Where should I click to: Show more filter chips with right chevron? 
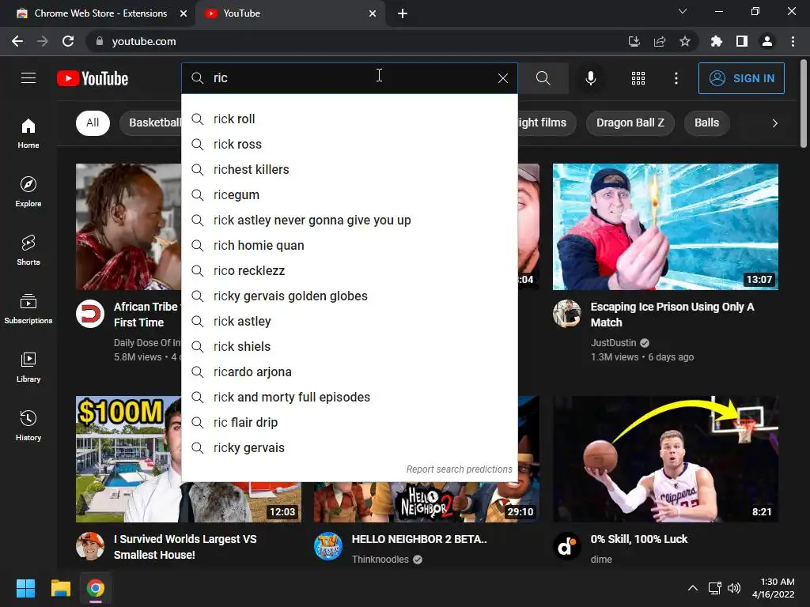pyautogui.click(x=774, y=123)
